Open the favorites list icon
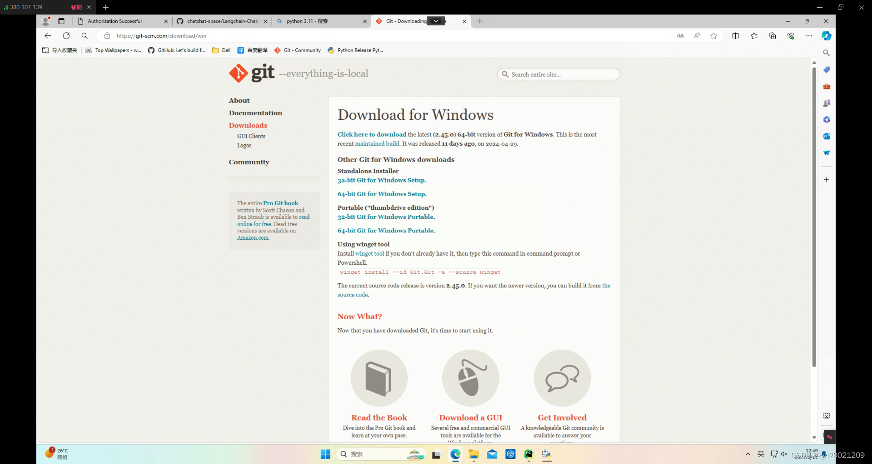 754,36
